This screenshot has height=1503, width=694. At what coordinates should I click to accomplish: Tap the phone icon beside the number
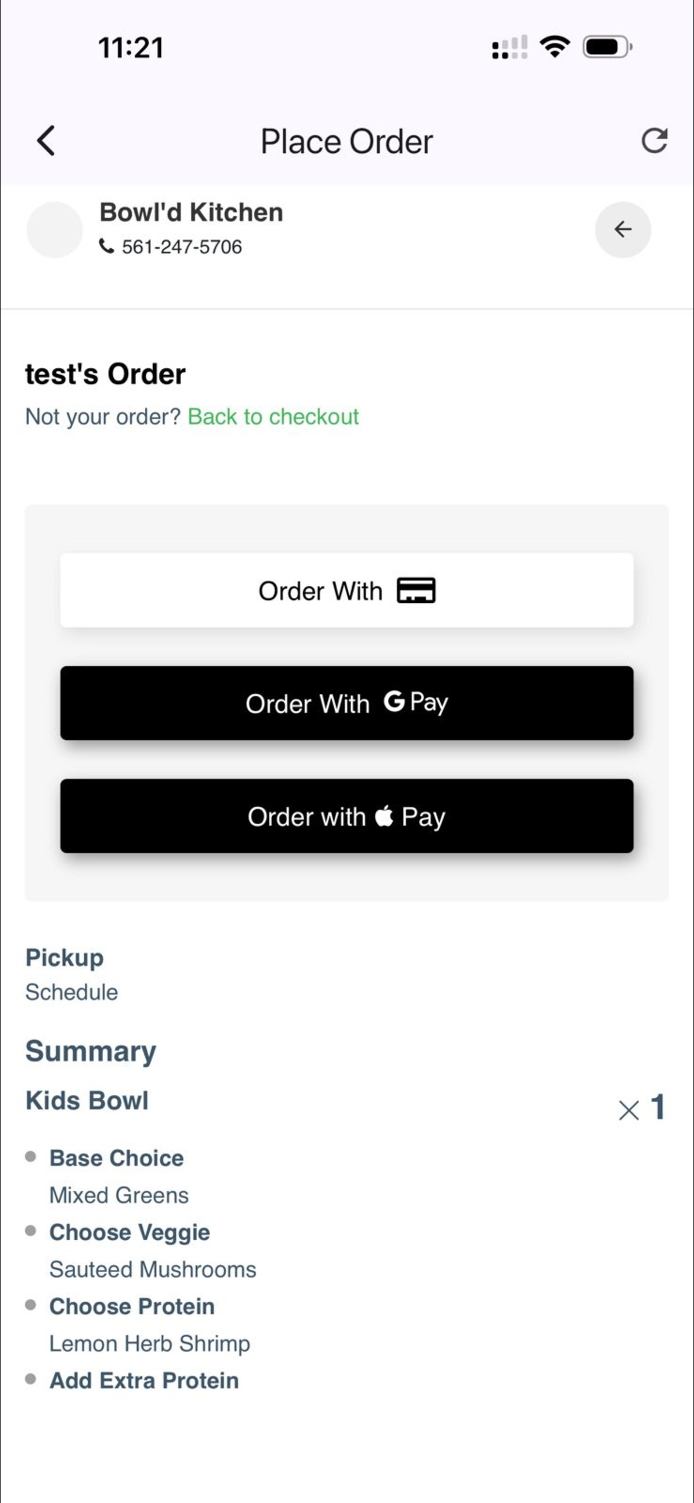point(106,246)
